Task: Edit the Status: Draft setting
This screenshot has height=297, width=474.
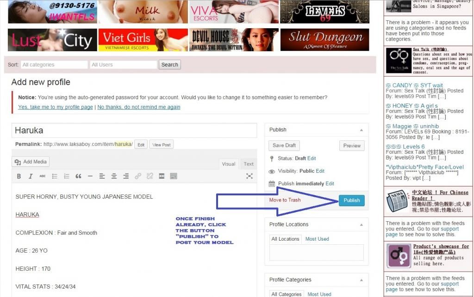Action: click(312, 158)
